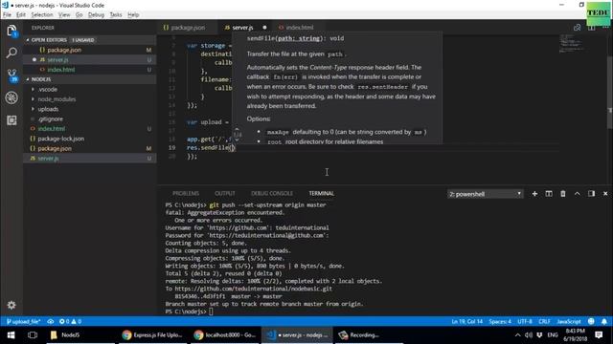Open the Go menu

79,15
